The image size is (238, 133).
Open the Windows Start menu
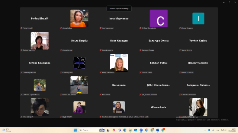click(x=75, y=130)
